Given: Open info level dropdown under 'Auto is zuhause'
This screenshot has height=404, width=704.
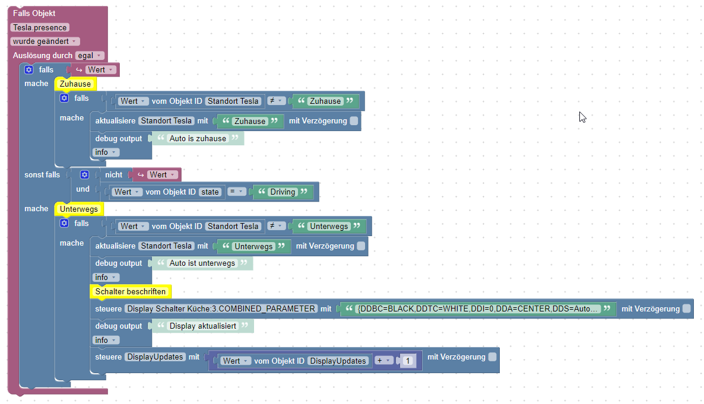Looking at the screenshot, I should tap(106, 152).
